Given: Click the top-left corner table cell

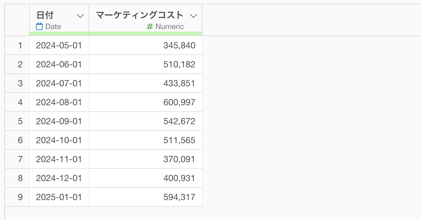Looking at the screenshot, I should coord(17,20).
